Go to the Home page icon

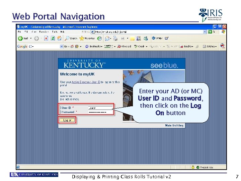60,38
